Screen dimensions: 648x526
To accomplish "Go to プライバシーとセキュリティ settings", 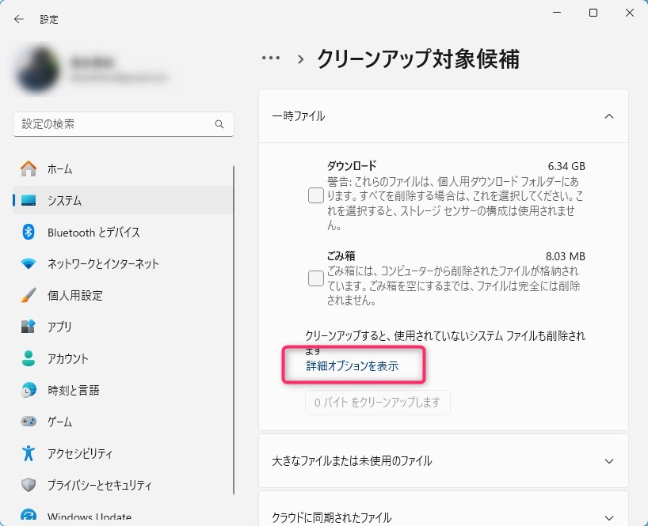I will point(99,485).
